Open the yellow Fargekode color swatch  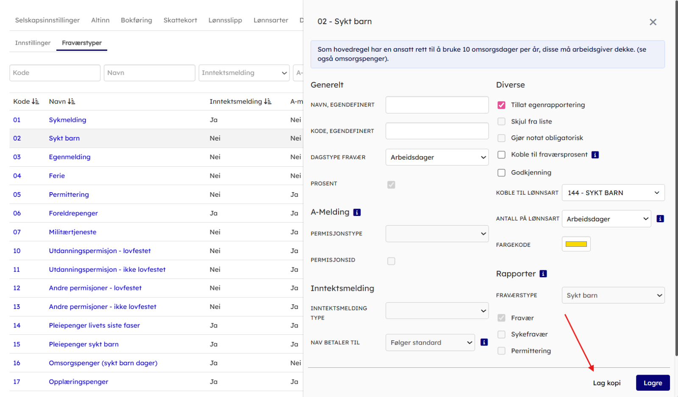(576, 244)
